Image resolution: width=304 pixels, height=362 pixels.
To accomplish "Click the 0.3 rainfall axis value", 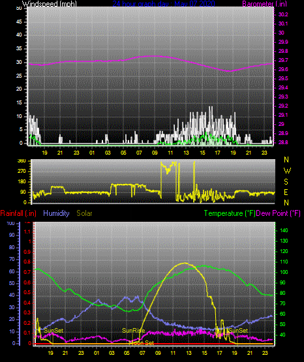I will [27, 312].
